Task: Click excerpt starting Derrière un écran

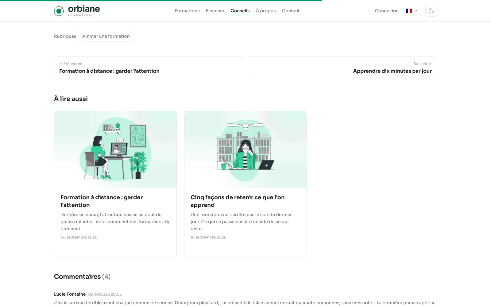Action: [115, 222]
